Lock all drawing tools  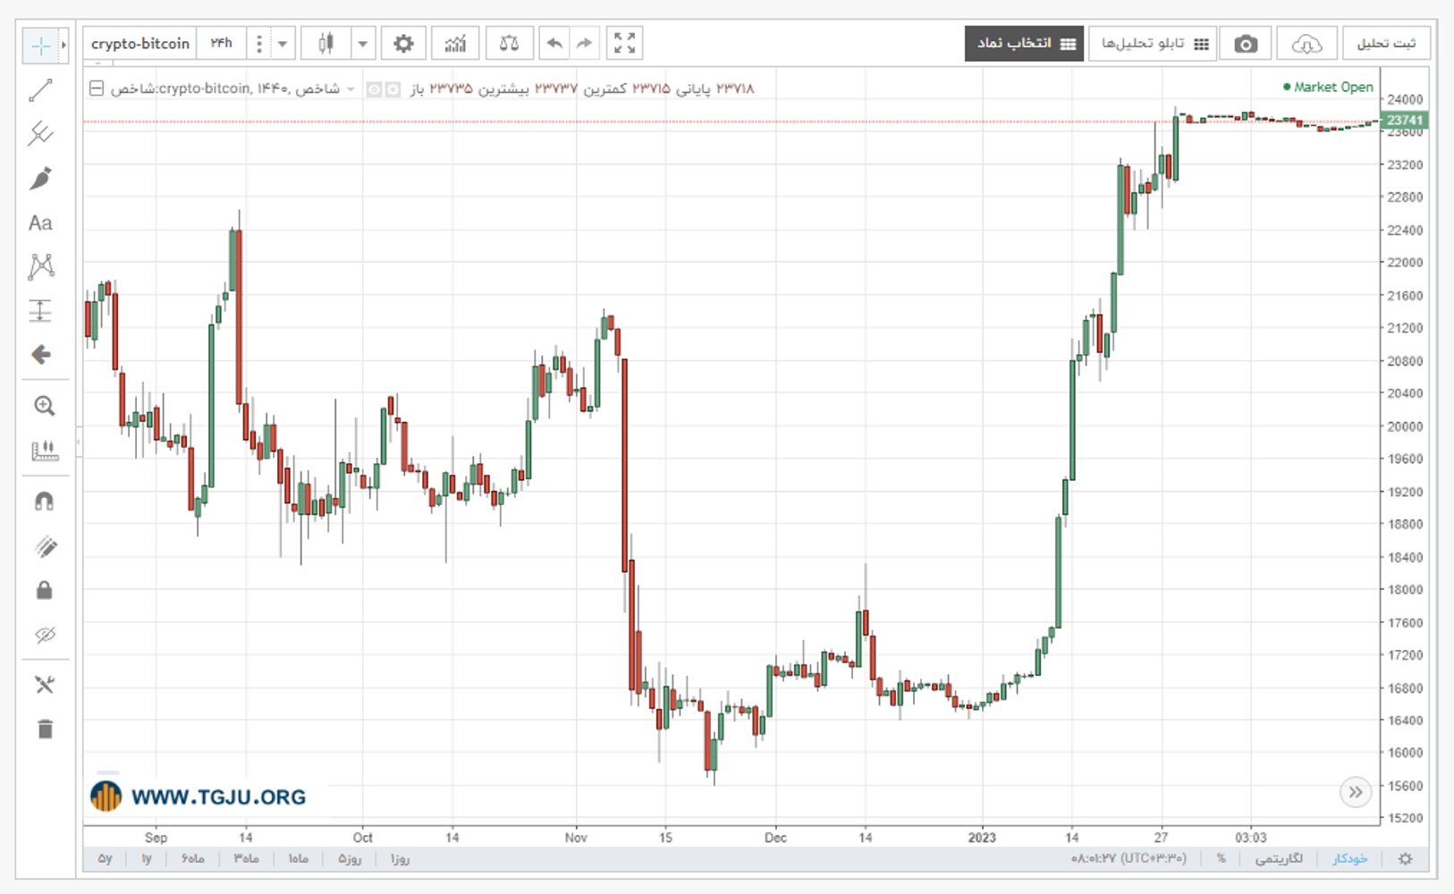tap(44, 590)
